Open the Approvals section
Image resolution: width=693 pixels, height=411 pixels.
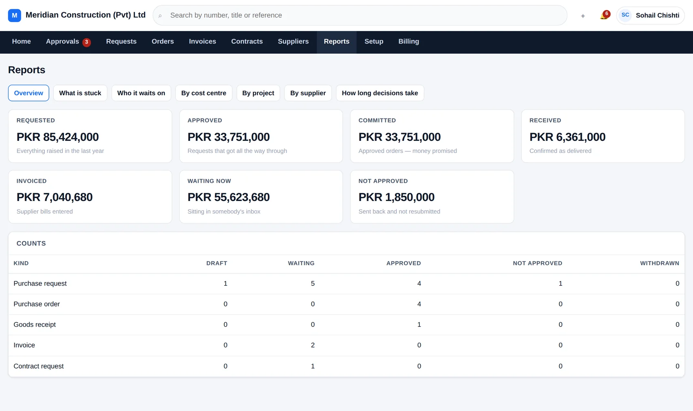pos(68,42)
